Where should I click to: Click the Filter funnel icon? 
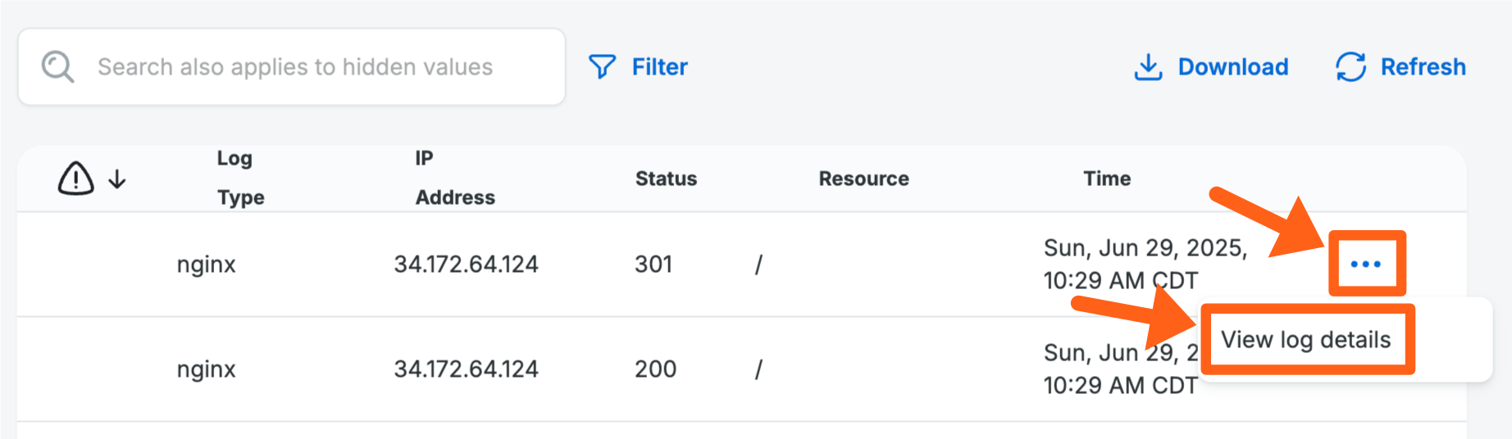tap(602, 66)
